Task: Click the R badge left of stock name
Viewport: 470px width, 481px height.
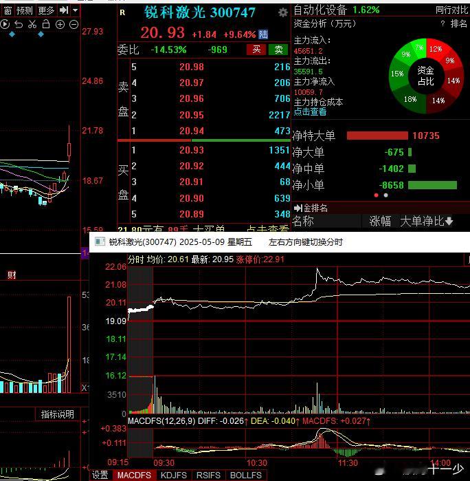Action: [122, 12]
